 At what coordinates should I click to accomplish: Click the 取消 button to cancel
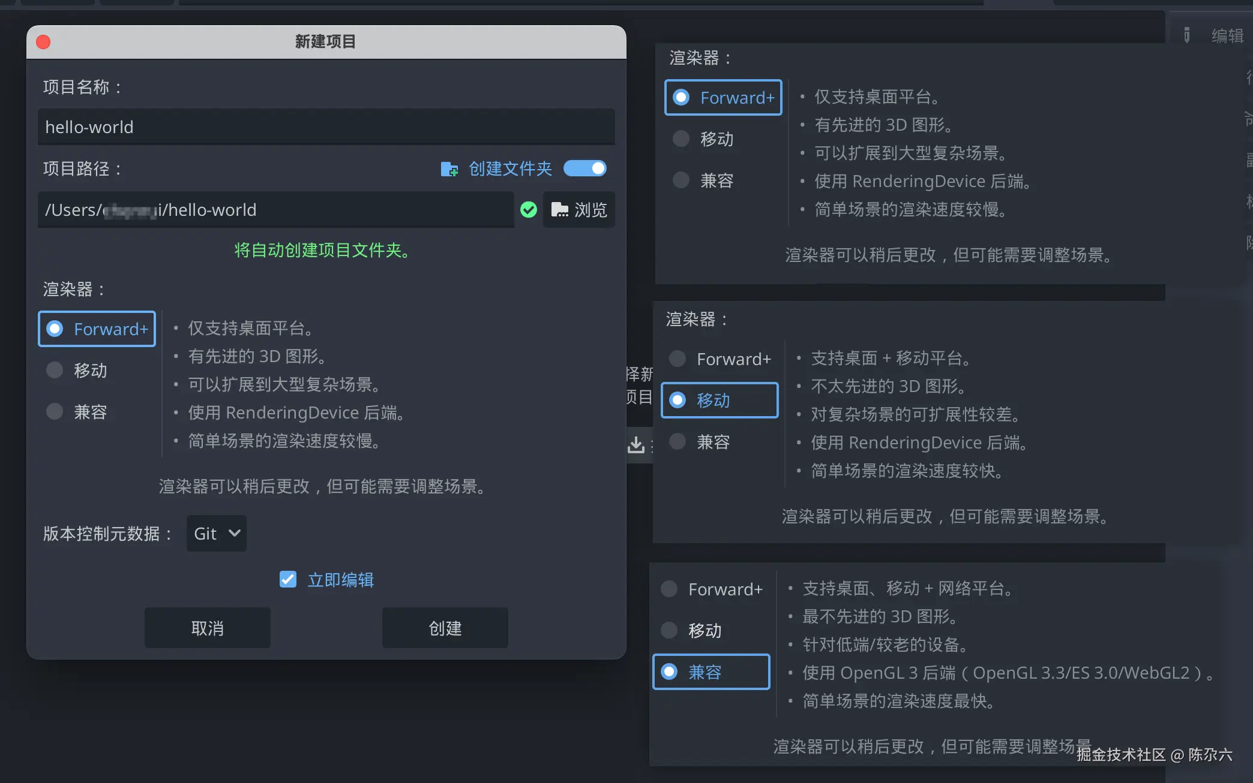pyautogui.click(x=207, y=628)
